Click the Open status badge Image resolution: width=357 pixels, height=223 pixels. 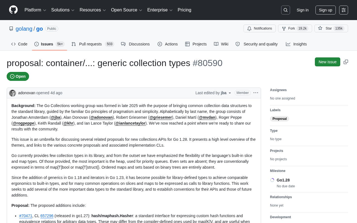coord(18,76)
